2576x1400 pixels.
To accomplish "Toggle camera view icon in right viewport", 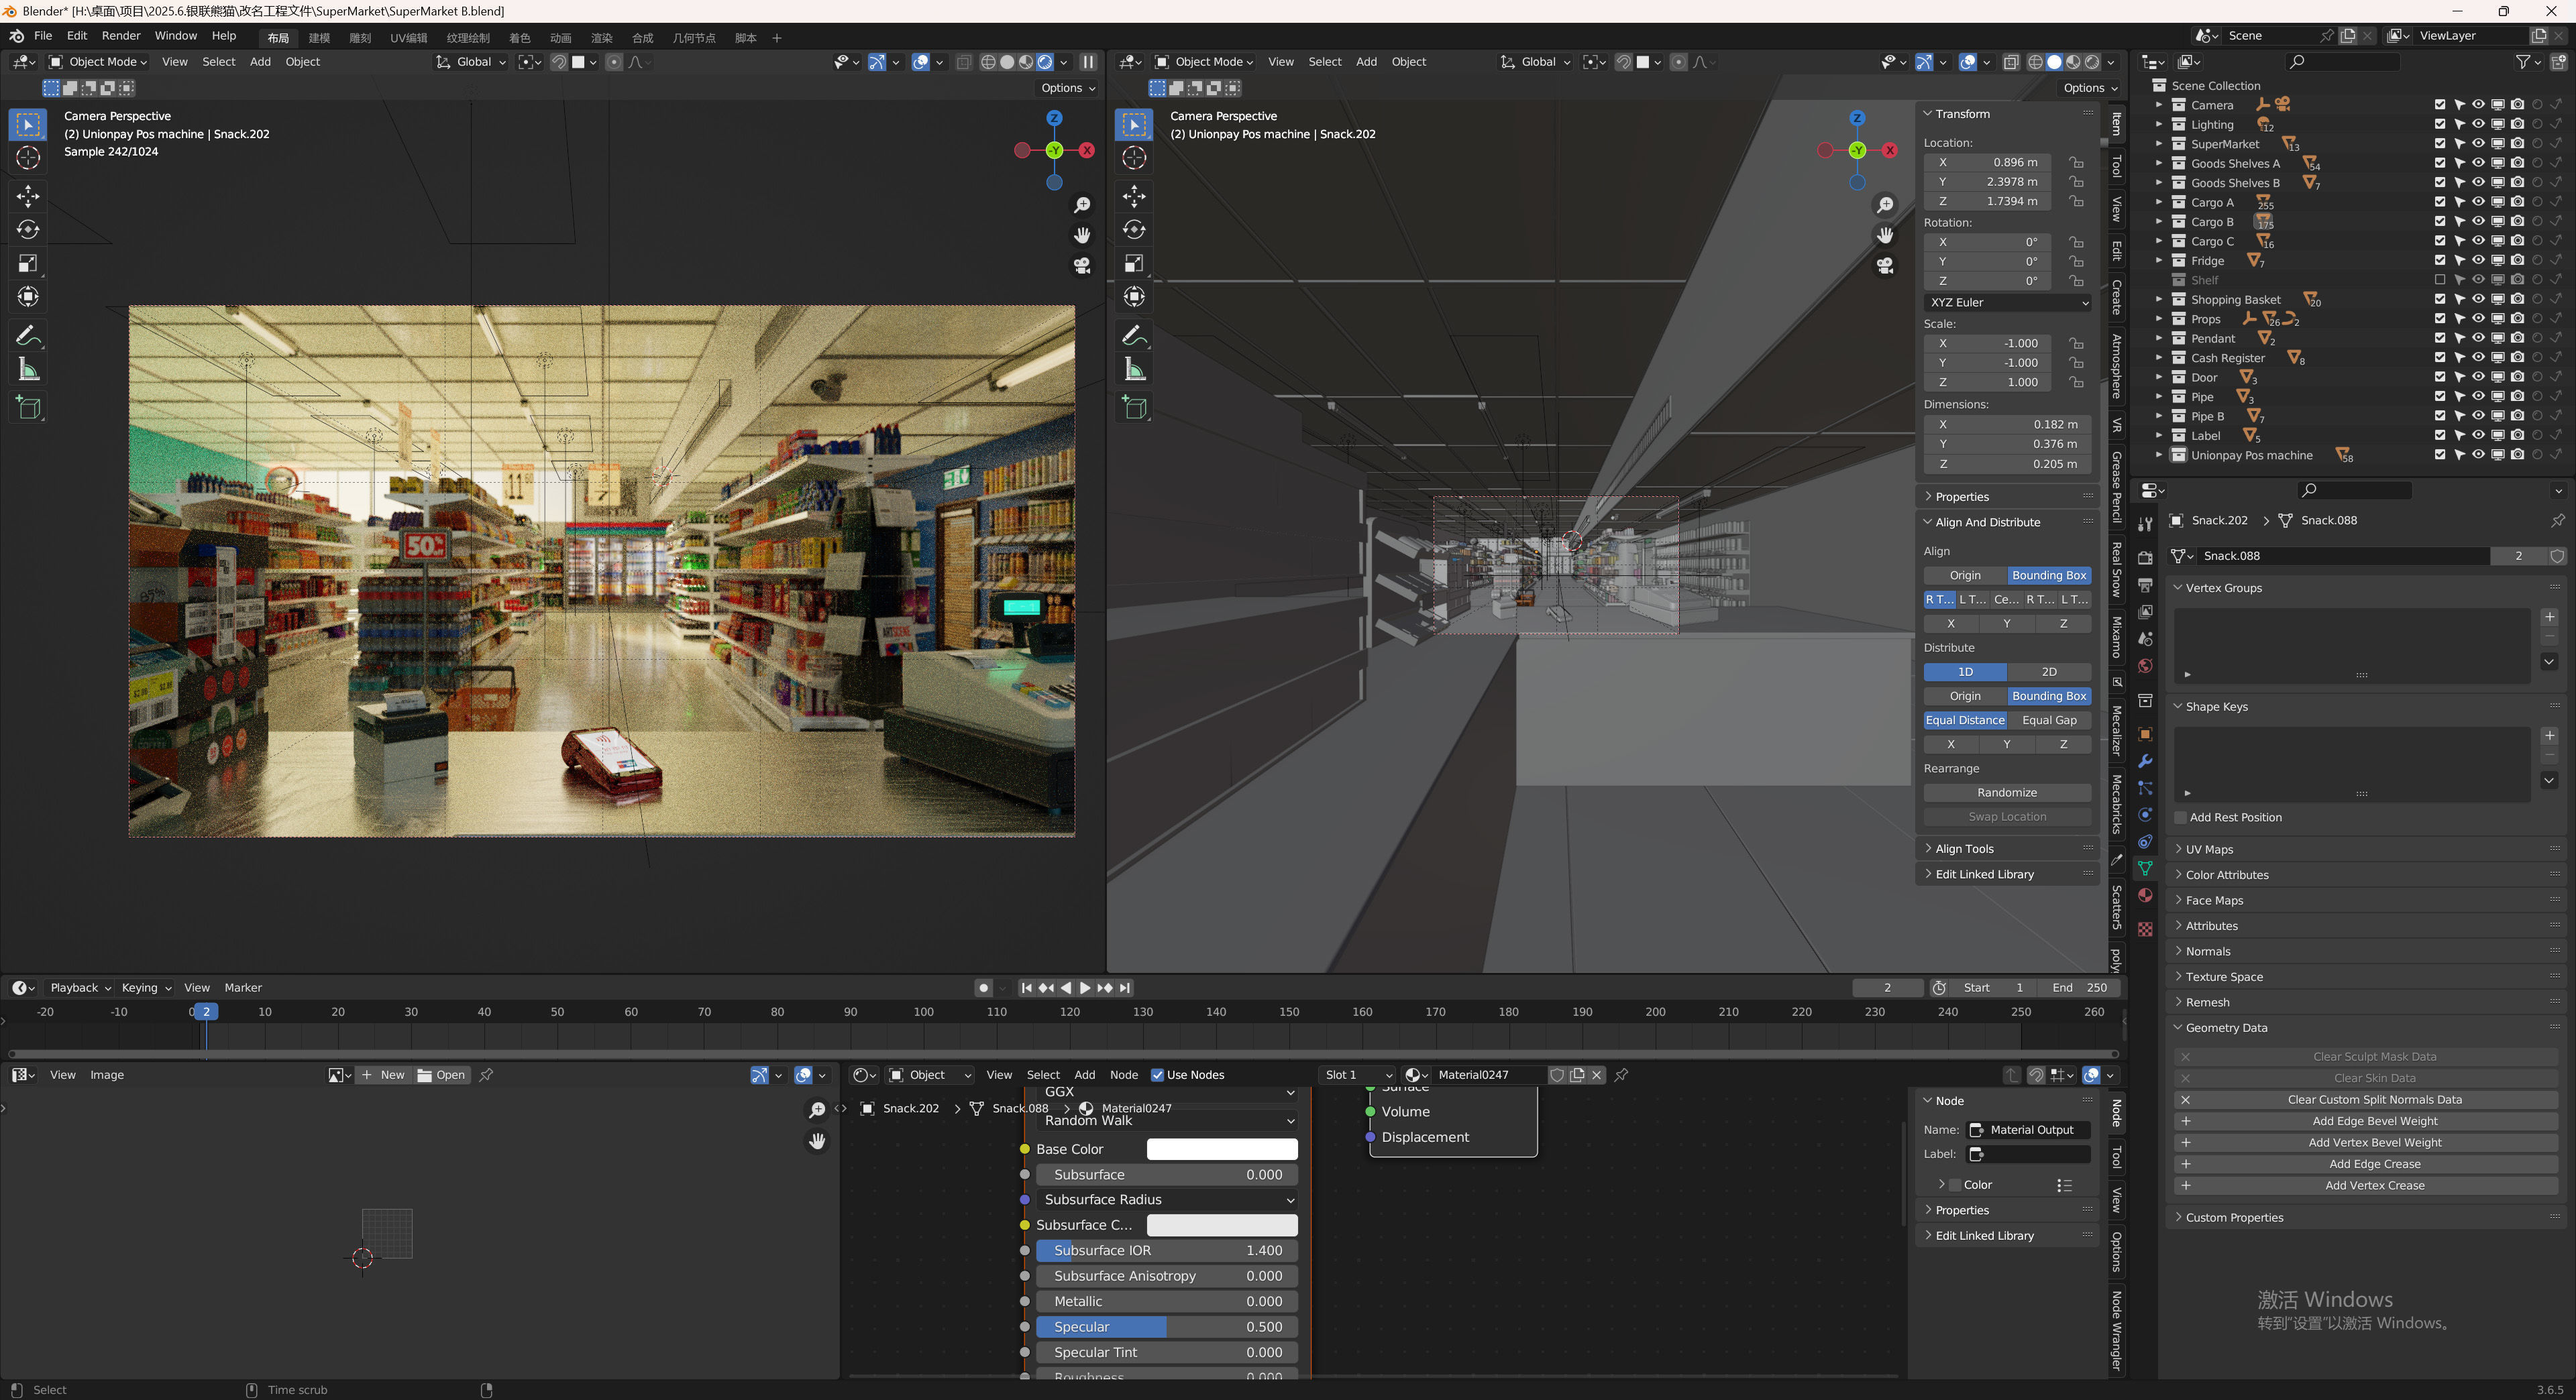I will 1885,266.
